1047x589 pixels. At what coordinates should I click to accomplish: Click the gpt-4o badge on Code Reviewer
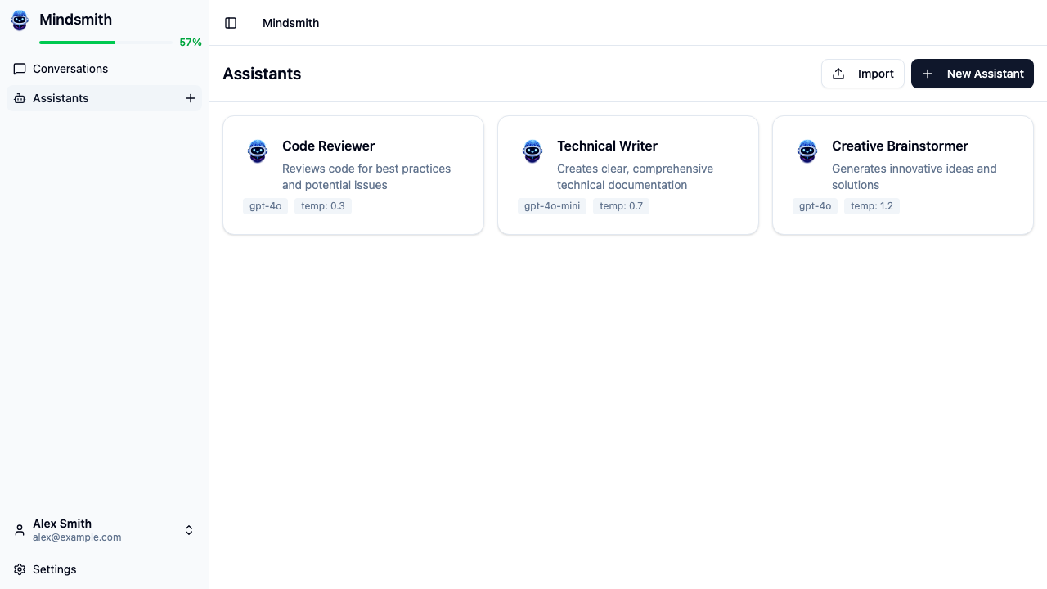(265, 206)
